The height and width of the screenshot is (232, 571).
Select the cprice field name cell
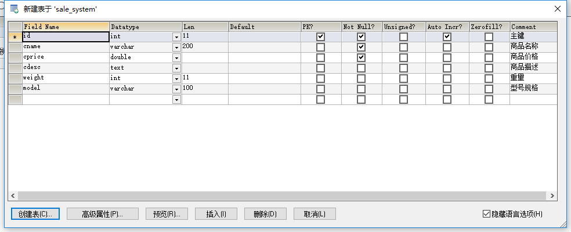[66, 57]
